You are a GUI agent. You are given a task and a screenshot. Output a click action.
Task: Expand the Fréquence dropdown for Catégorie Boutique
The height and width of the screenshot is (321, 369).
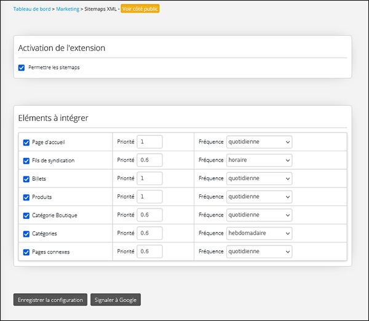[259, 215]
